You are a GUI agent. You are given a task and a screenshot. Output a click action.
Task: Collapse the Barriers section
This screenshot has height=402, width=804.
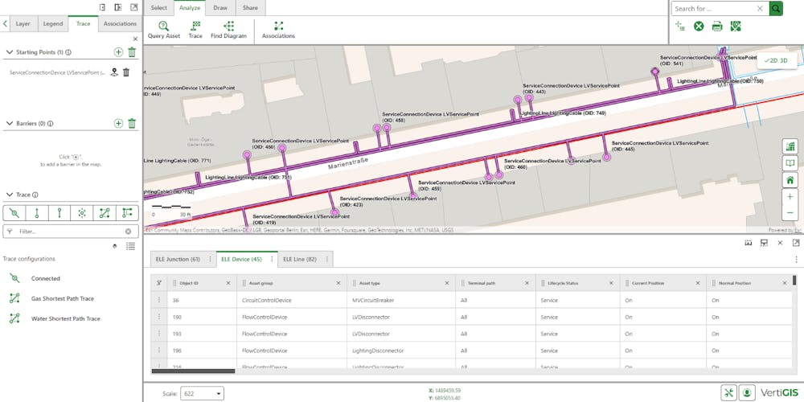(x=9, y=124)
